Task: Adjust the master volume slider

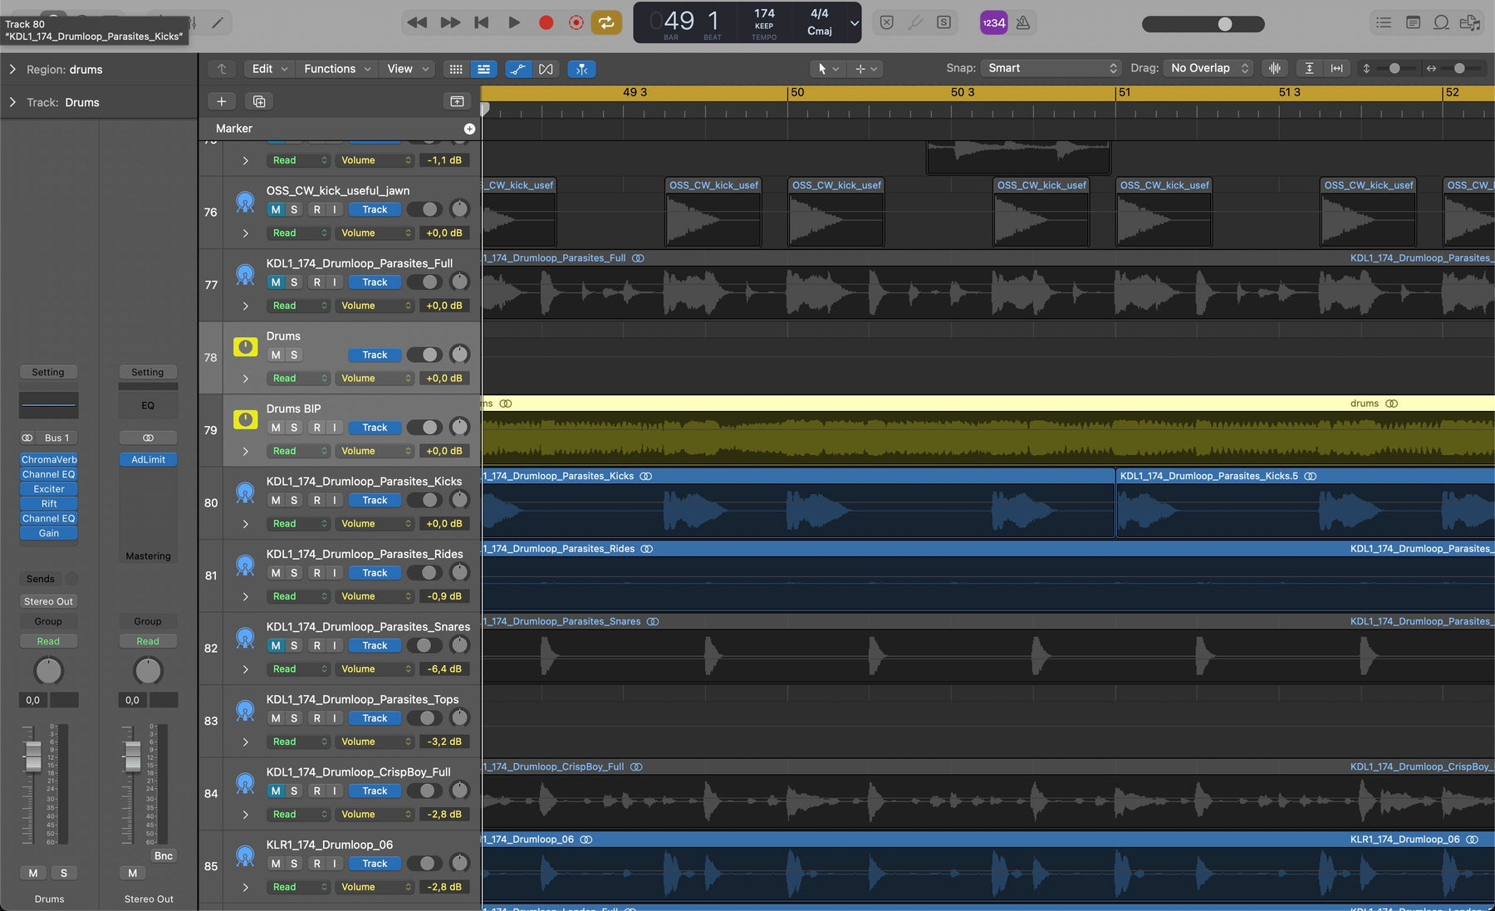Action: (x=1203, y=24)
